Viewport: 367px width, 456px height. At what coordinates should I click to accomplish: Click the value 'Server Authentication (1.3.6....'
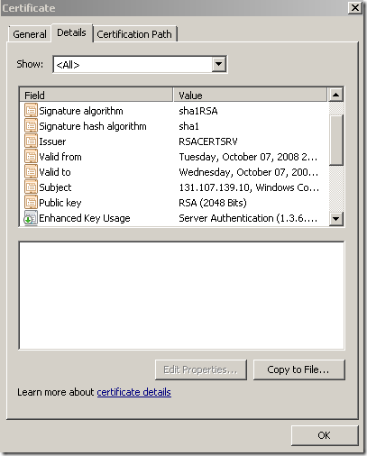(x=248, y=218)
